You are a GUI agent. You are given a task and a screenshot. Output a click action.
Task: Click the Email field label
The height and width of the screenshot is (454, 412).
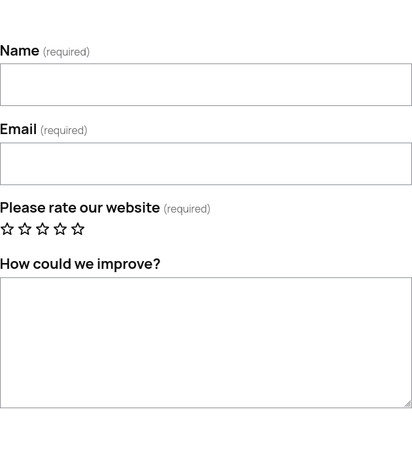click(18, 129)
